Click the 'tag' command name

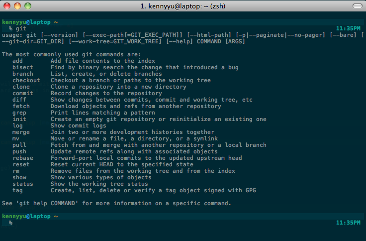[x=18, y=191]
